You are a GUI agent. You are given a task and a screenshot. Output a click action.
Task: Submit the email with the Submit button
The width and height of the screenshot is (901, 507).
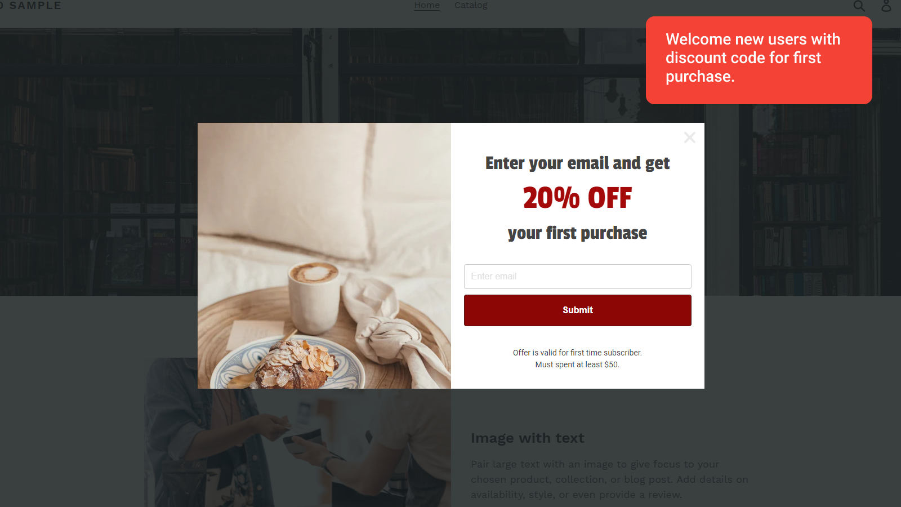tap(578, 310)
